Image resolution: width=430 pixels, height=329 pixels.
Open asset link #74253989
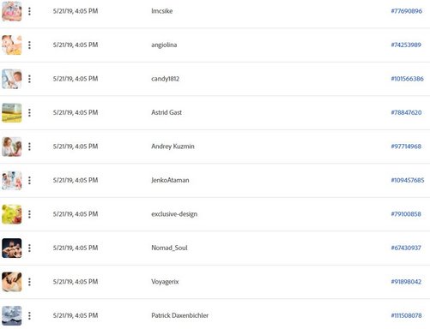(406, 45)
